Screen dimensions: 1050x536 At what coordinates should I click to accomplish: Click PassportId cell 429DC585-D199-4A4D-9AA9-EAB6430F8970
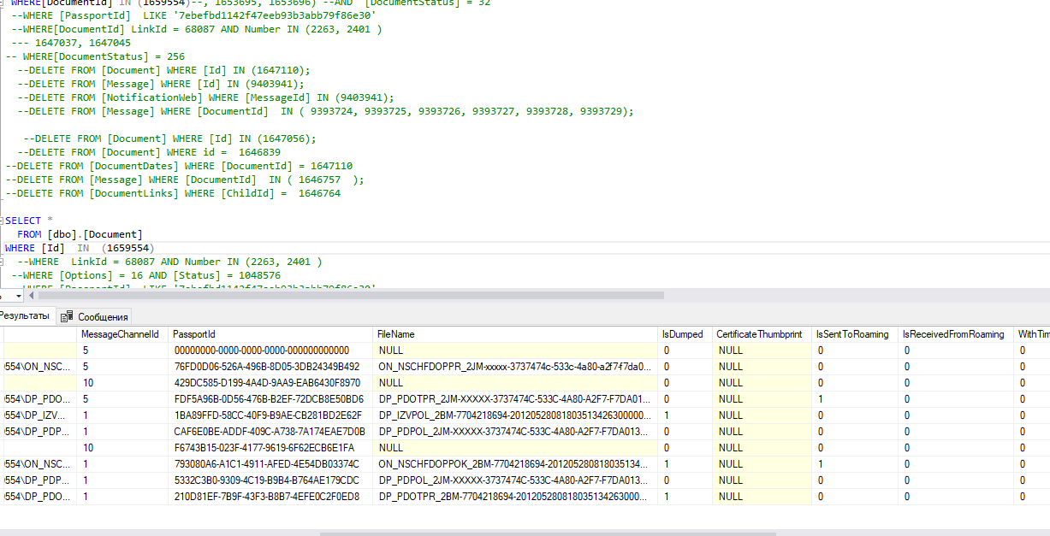[x=271, y=383]
